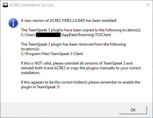Click the AppData\Roaming\TS3Client path text
This screenshot has width=153, height=118.
click(86, 35)
